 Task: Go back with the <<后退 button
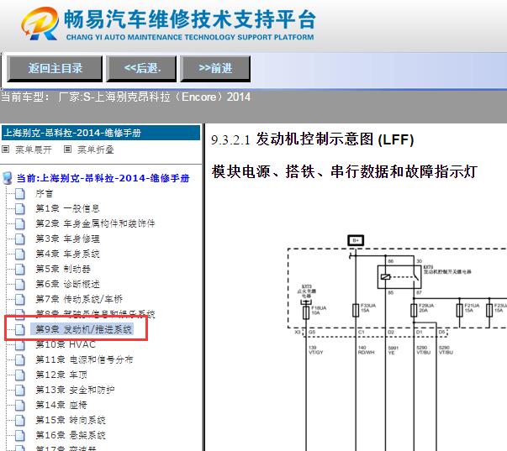click(x=141, y=68)
